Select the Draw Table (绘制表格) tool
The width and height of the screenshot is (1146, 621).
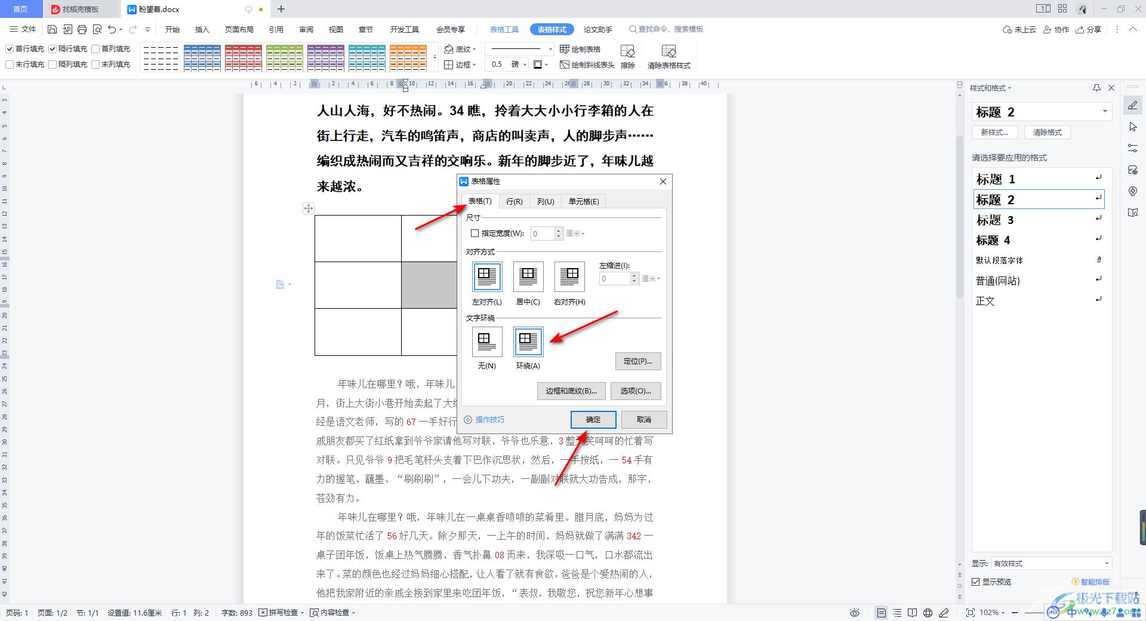pyautogui.click(x=580, y=49)
